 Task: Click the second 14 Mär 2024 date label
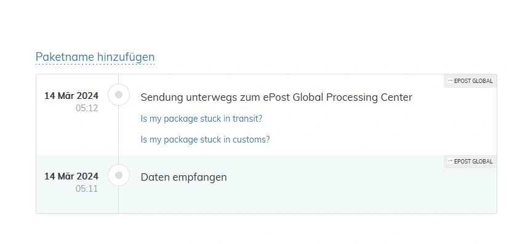(71, 176)
